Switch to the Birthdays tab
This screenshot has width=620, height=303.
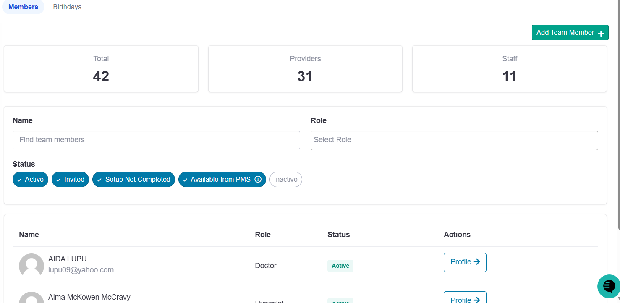[x=67, y=7]
